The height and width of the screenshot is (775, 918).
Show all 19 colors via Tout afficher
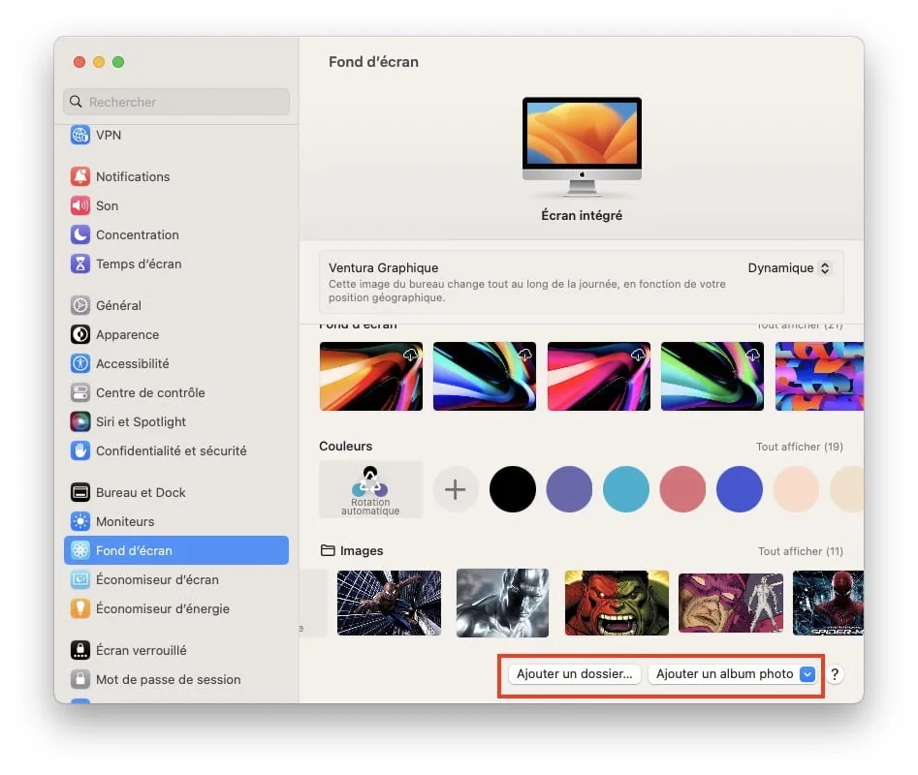coord(799,447)
